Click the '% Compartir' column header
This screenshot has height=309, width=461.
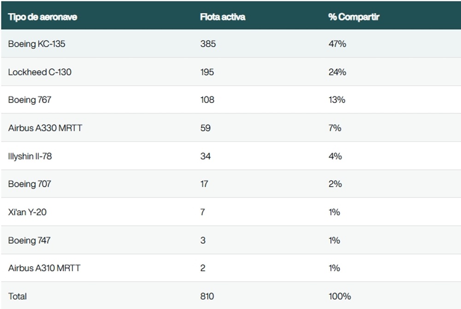point(354,17)
